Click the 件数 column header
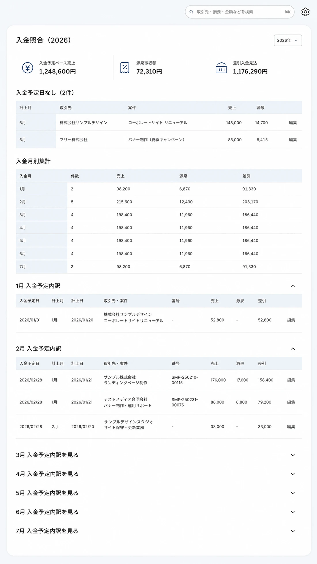The image size is (317, 564). point(75,176)
